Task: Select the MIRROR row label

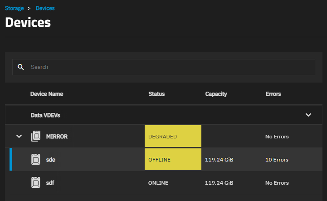Action: 57,137
